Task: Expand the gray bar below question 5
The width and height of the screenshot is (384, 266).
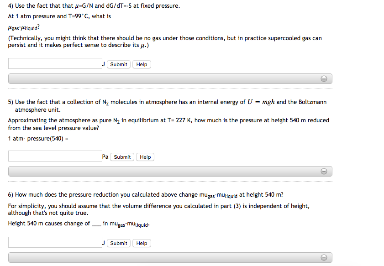Action: 170,171
